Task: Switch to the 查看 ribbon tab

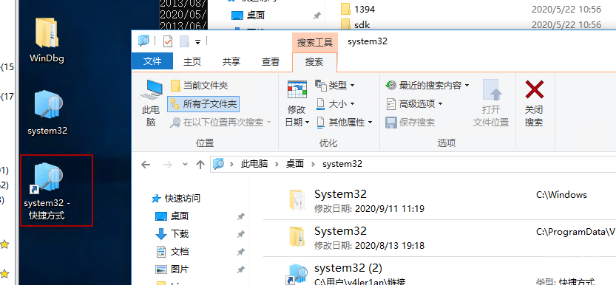Action: [271, 61]
